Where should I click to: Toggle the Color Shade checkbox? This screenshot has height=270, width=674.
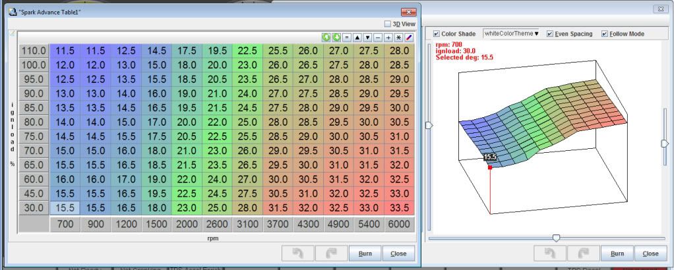coord(436,34)
